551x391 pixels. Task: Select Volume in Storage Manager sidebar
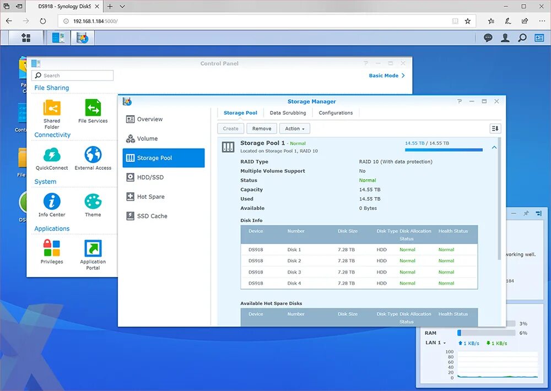[x=164, y=138]
